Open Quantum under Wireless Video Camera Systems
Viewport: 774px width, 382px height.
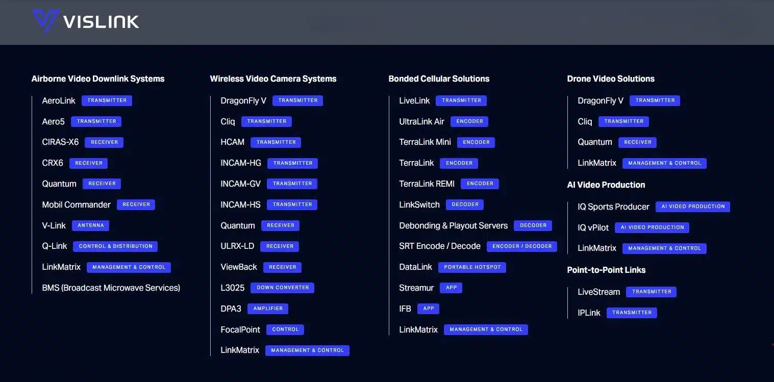click(x=238, y=225)
